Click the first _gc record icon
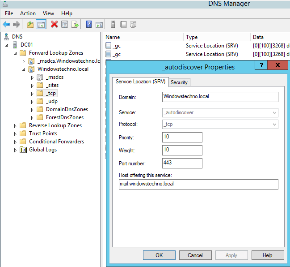 [x=108, y=46]
